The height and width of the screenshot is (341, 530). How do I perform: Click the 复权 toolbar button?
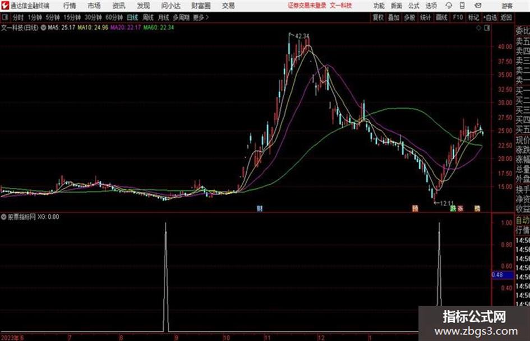tap(378, 17)
